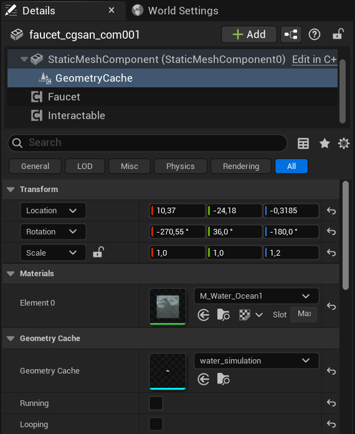355x434 pixels.
Task: Reset Running to default
Action: click(x=331, y=403)
